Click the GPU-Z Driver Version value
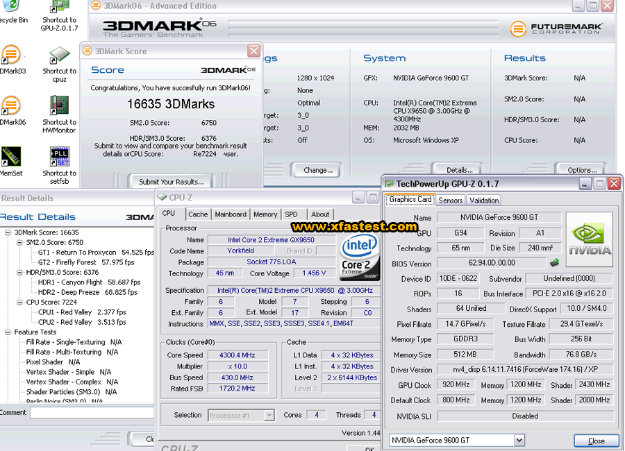 click(x=525, y=369)
